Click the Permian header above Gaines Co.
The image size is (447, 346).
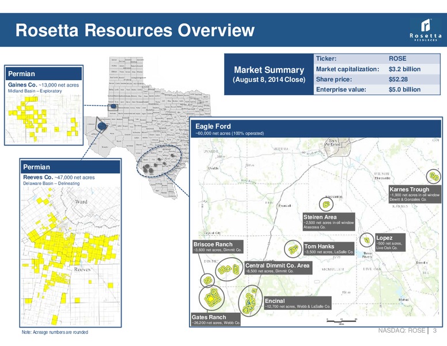(x=44, y=74)
